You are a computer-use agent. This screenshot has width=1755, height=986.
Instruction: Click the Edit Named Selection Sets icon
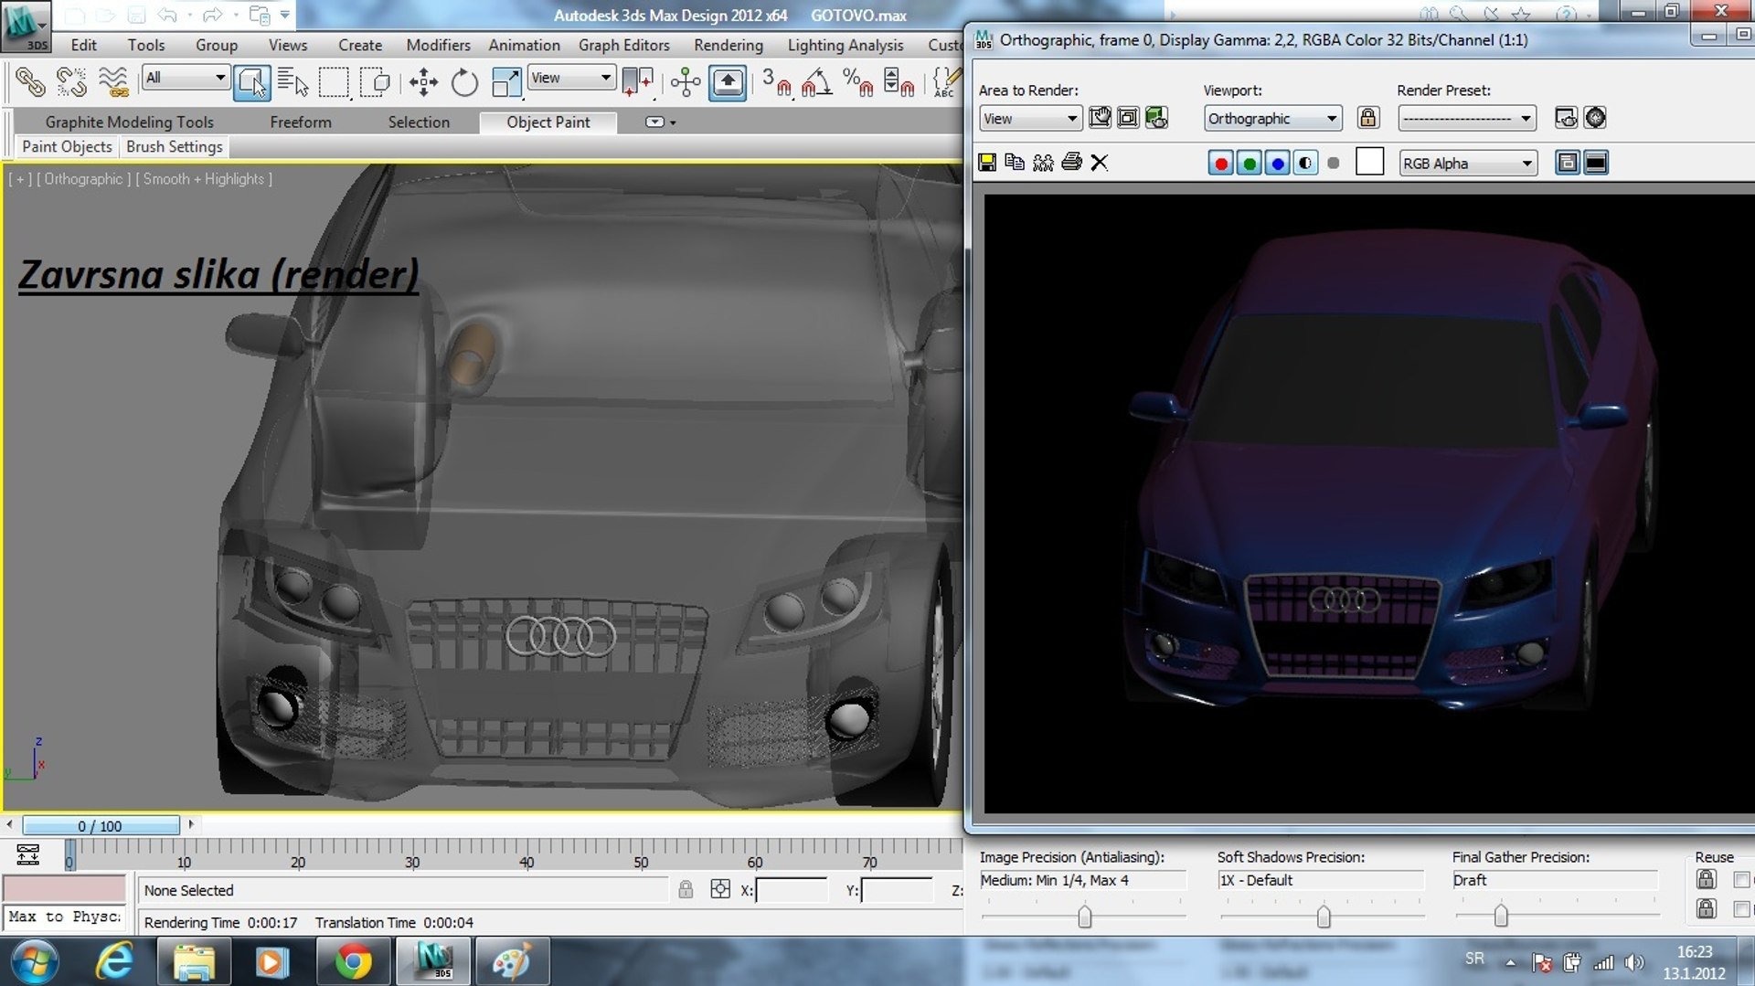coord(946,82)
